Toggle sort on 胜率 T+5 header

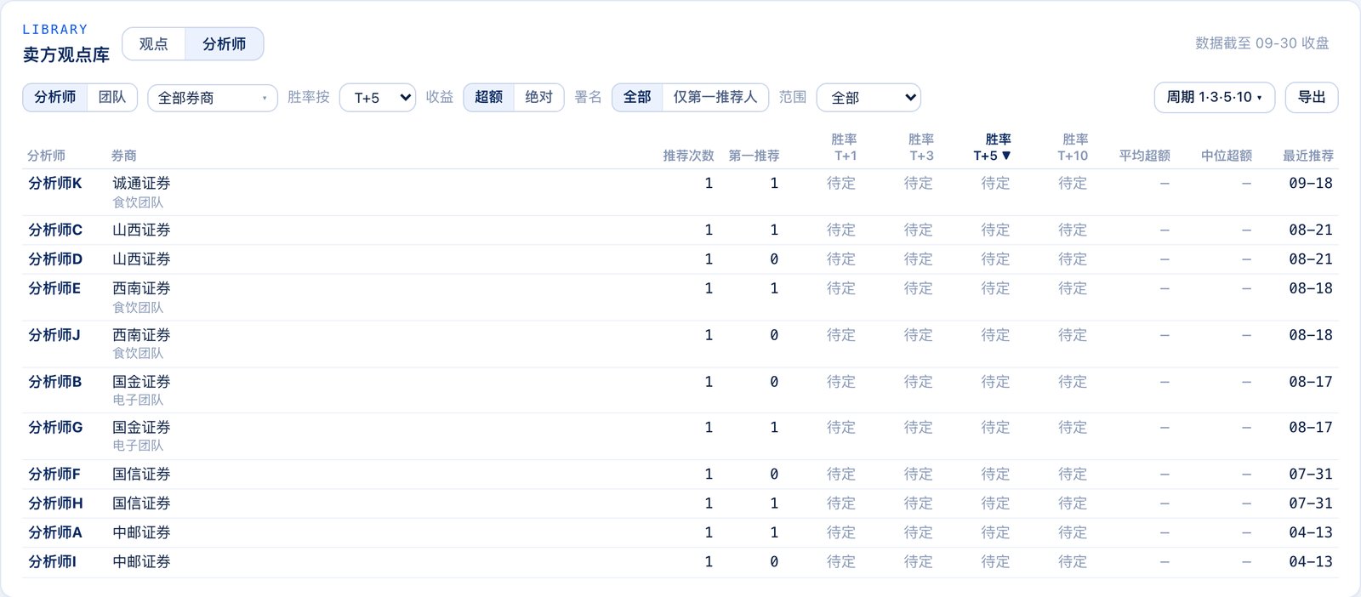[x=993, y=147]
